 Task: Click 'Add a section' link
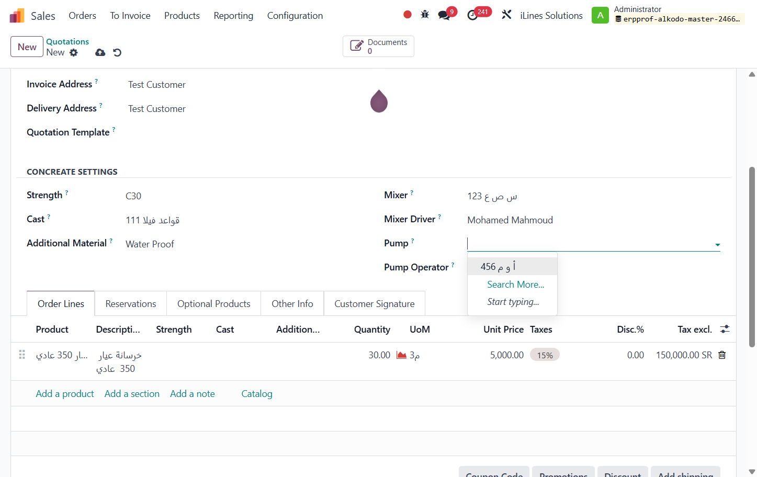132,394
